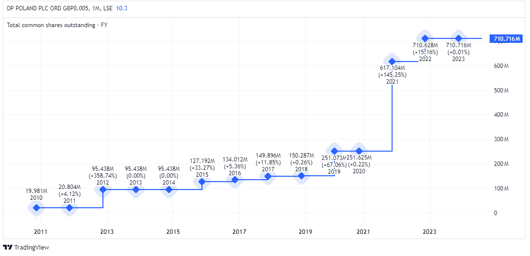
Task: Click the 2013 label on time axis
Action: click(x=107, y=232)
